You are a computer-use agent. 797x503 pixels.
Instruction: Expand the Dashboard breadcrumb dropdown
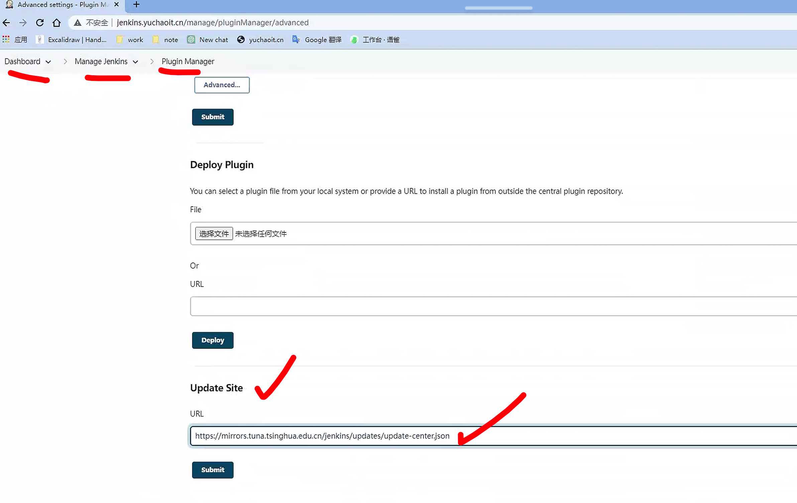click(x=48, y=62)
